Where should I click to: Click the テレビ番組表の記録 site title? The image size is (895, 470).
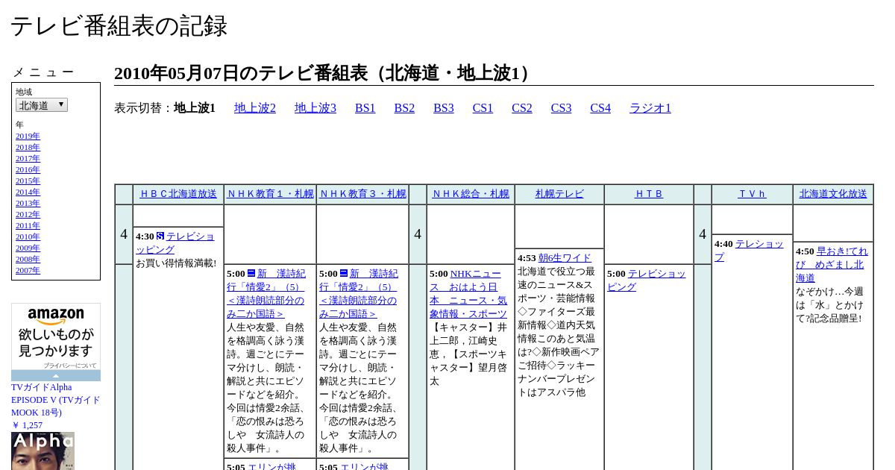(x=119, y=26)
